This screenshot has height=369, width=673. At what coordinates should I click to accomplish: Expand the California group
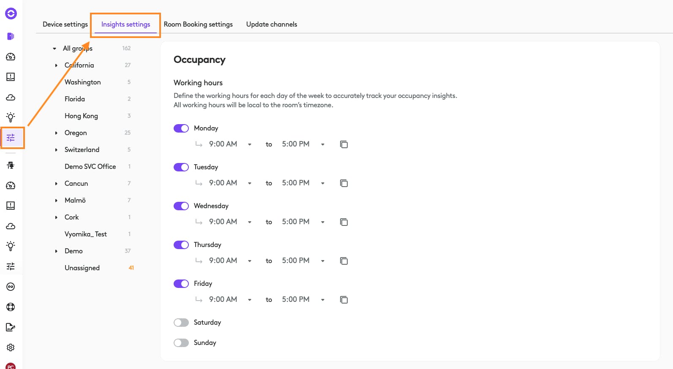click(56, 65)
